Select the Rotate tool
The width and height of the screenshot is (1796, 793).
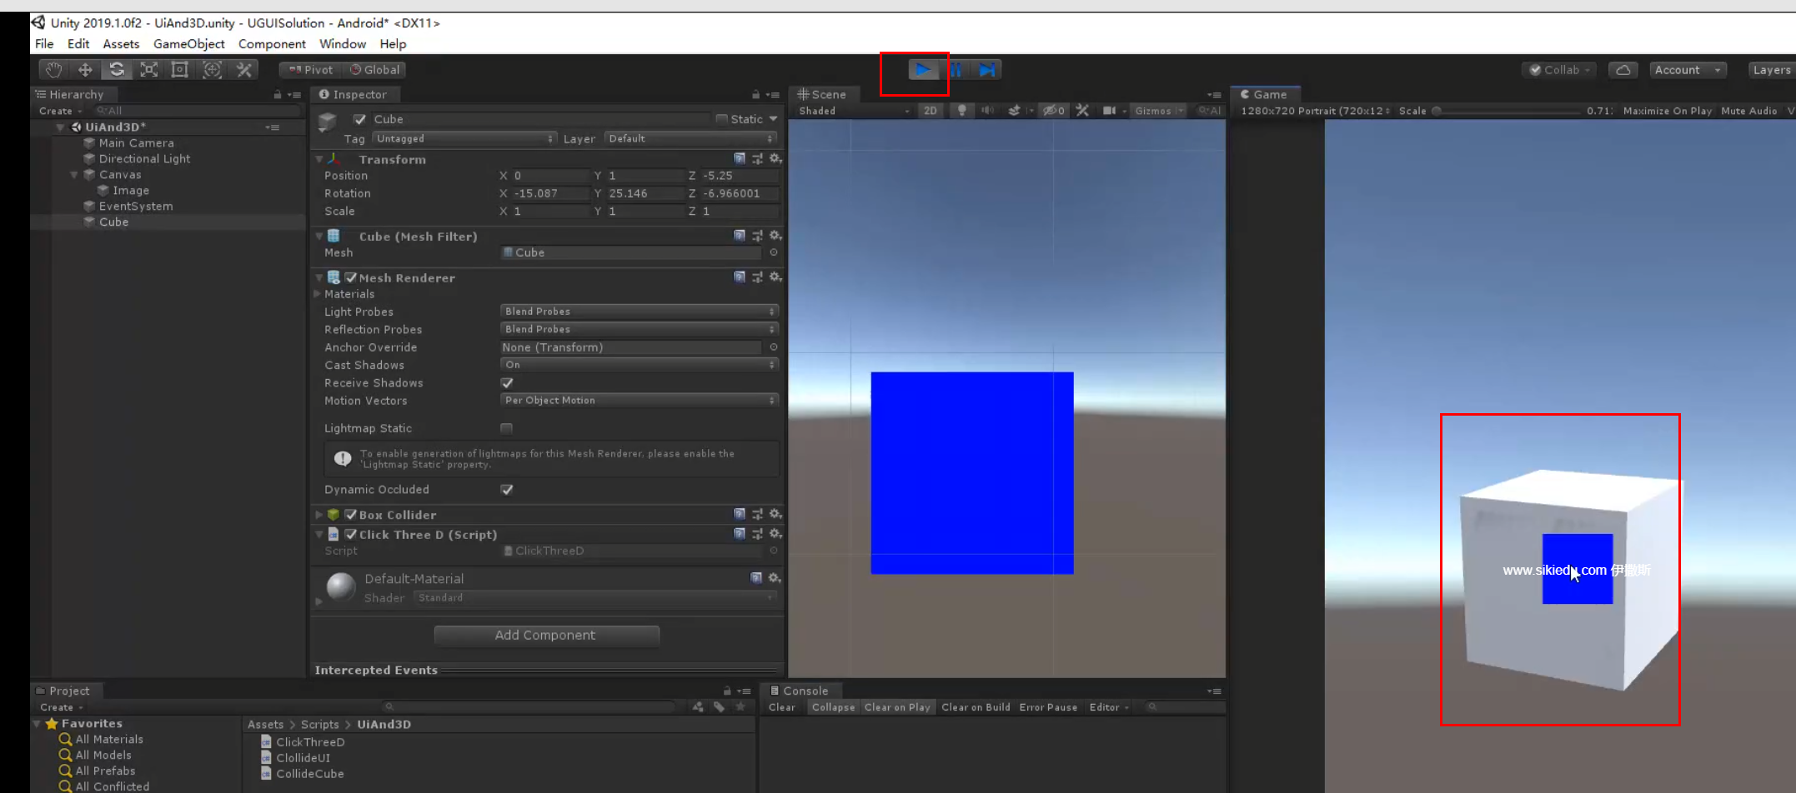(117, 70)
